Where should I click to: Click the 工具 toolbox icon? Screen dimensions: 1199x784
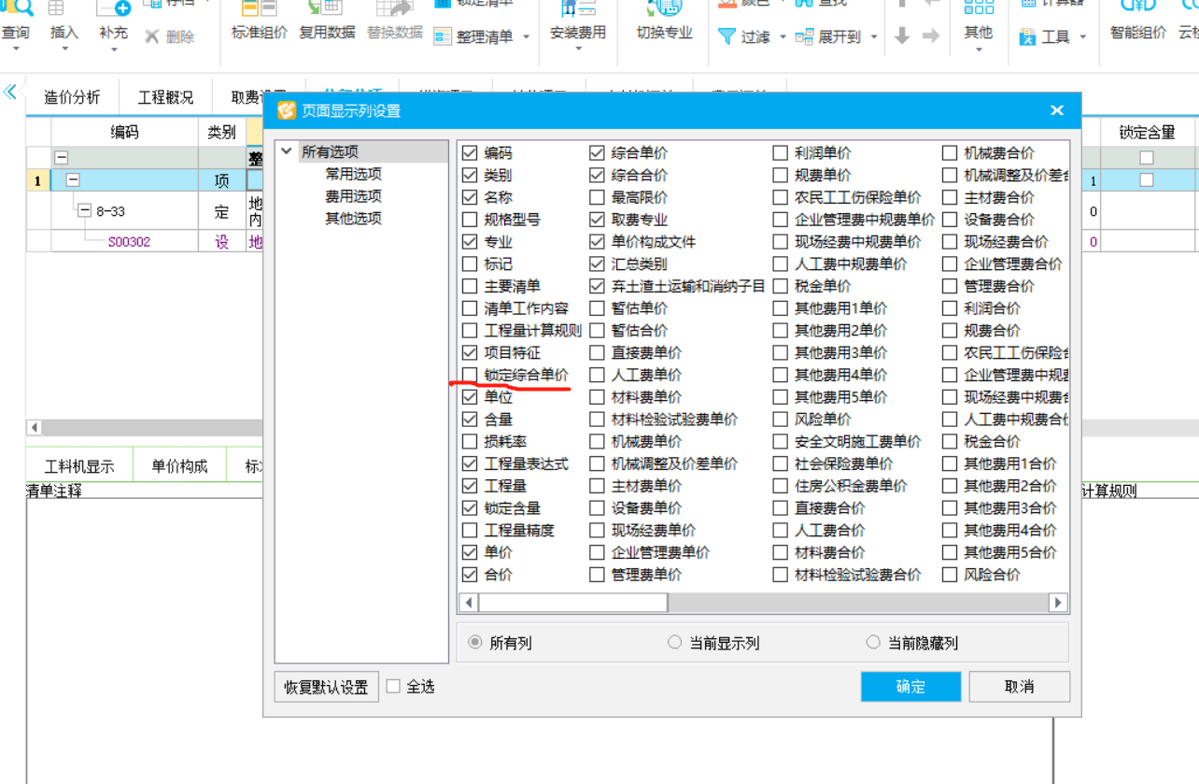tap(1027, 37)
